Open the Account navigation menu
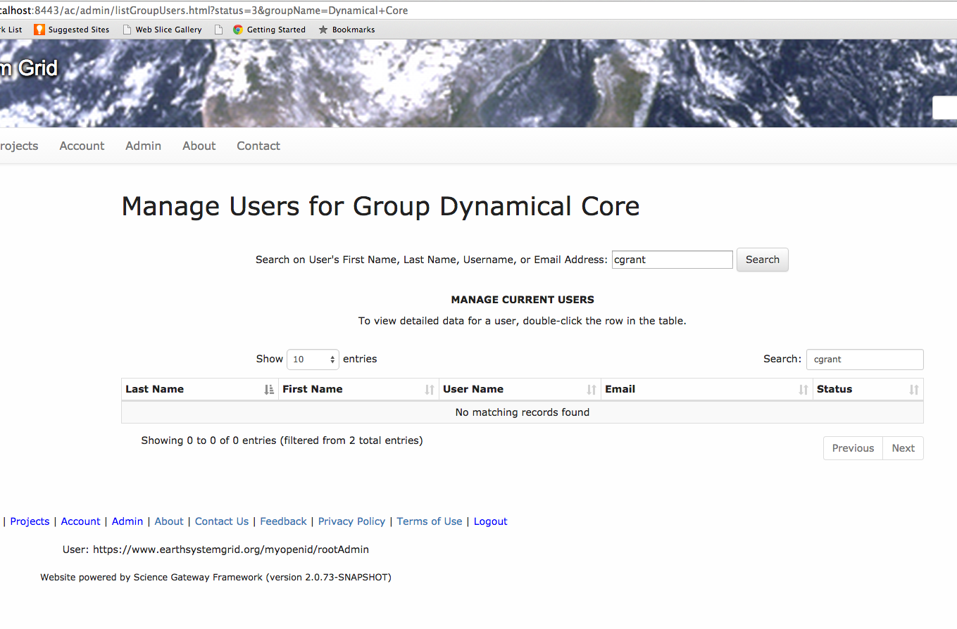 82,146
